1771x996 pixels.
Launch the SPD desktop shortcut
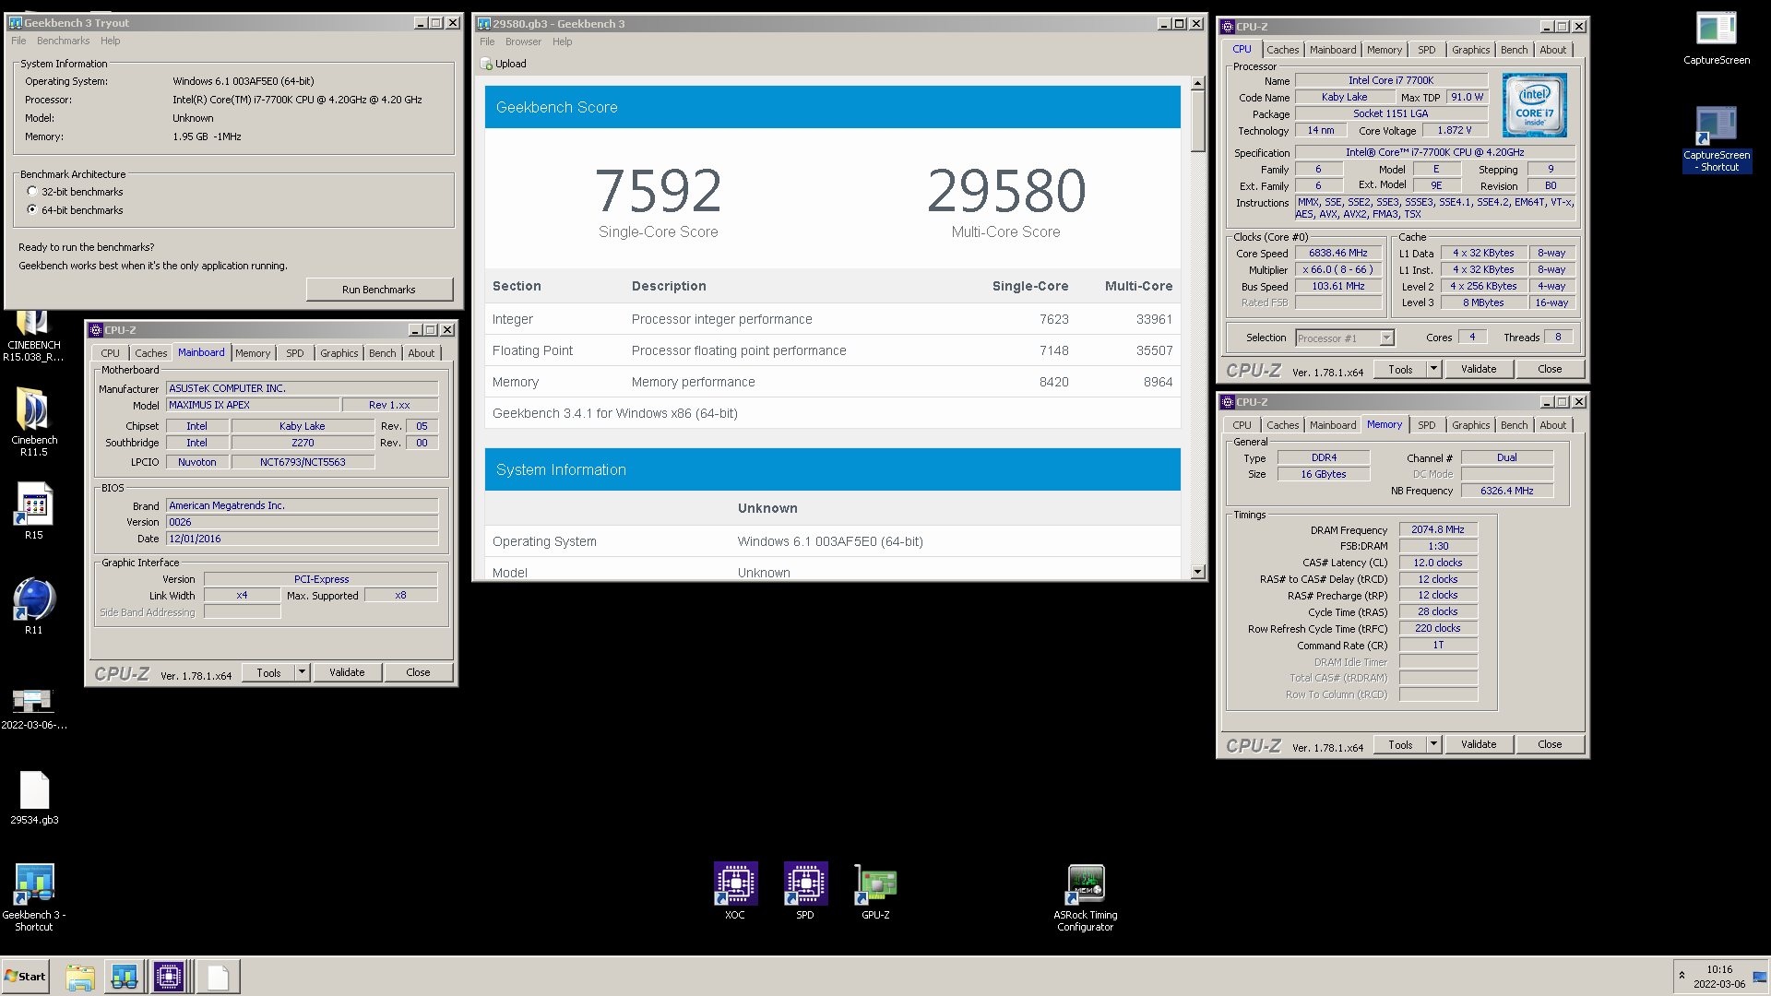click(805, 891)
